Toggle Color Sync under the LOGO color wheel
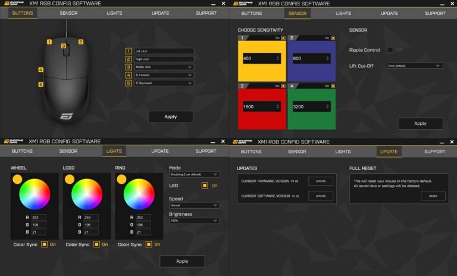The width and height of the screenshot is (457, 276). coord(95,244)
